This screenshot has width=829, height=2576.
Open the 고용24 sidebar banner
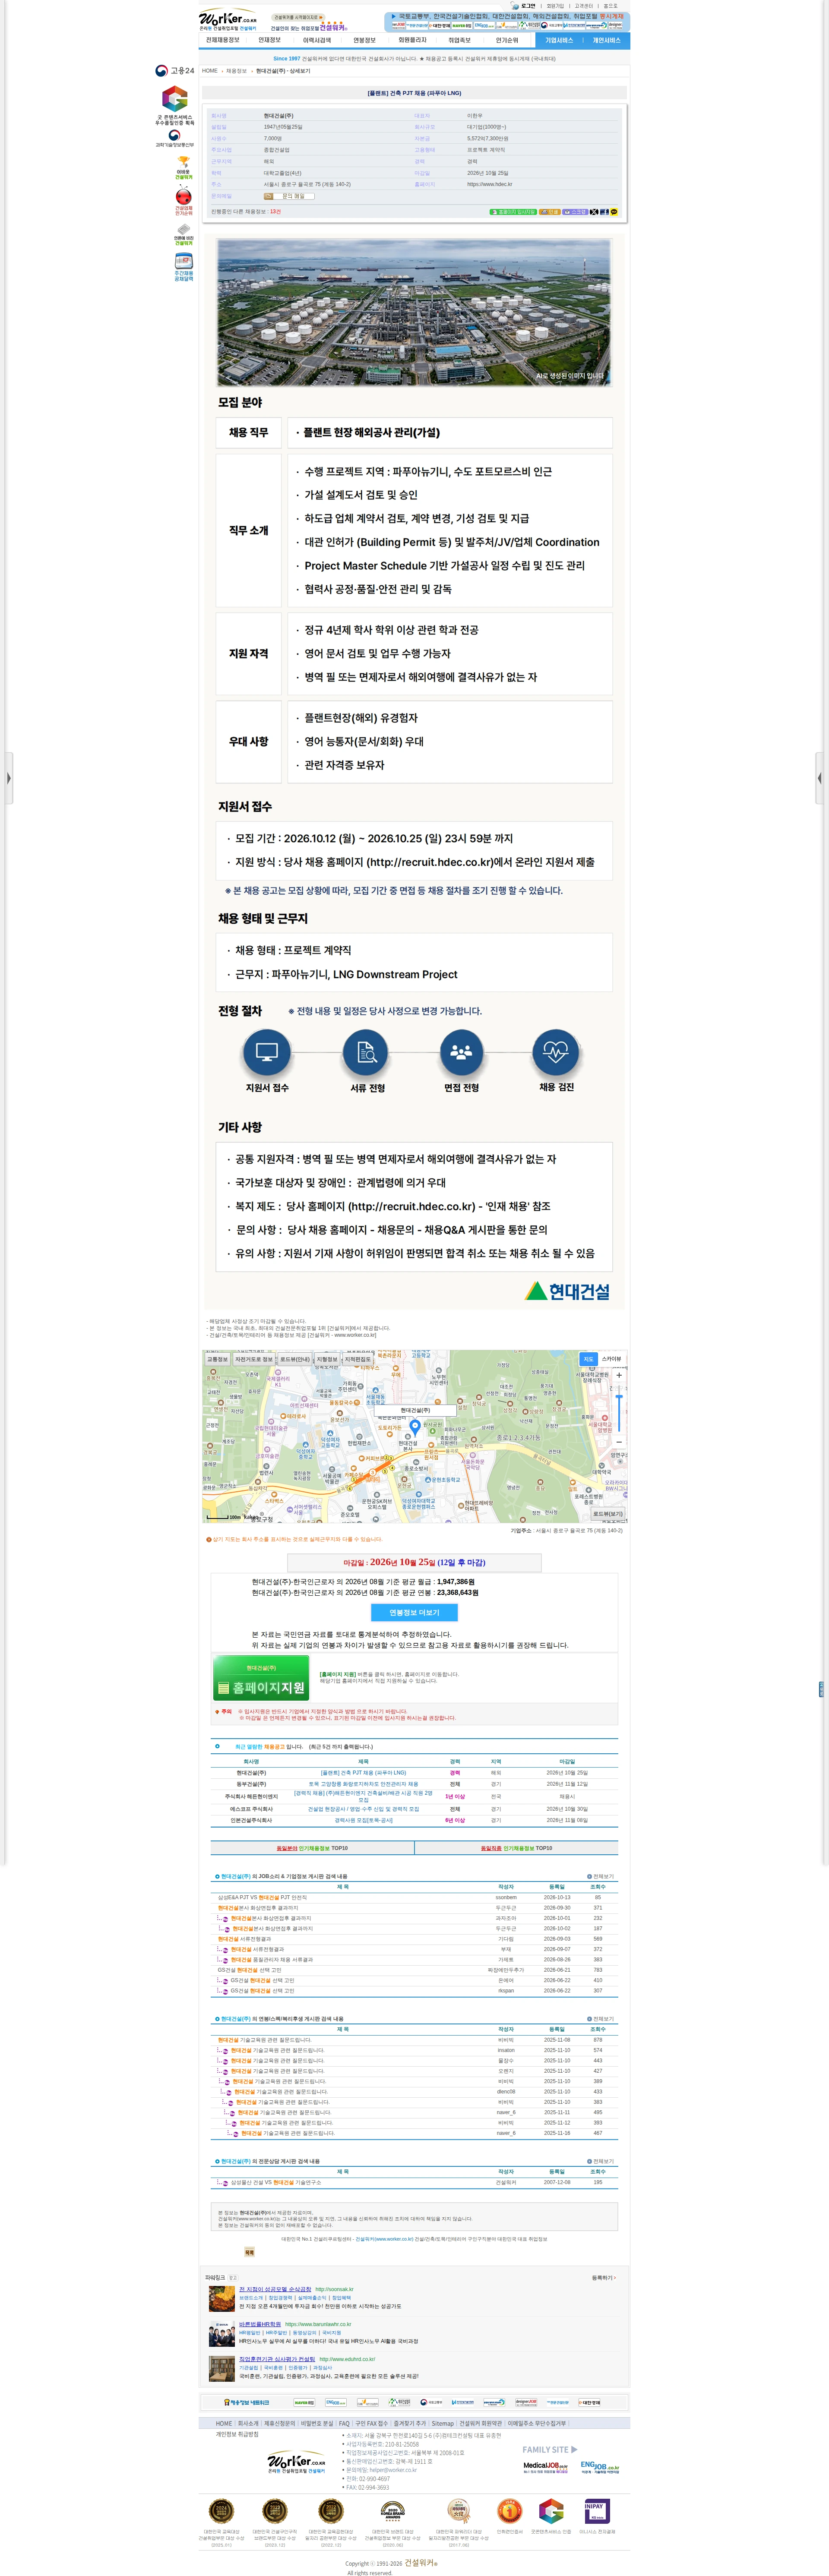(175, 71)
